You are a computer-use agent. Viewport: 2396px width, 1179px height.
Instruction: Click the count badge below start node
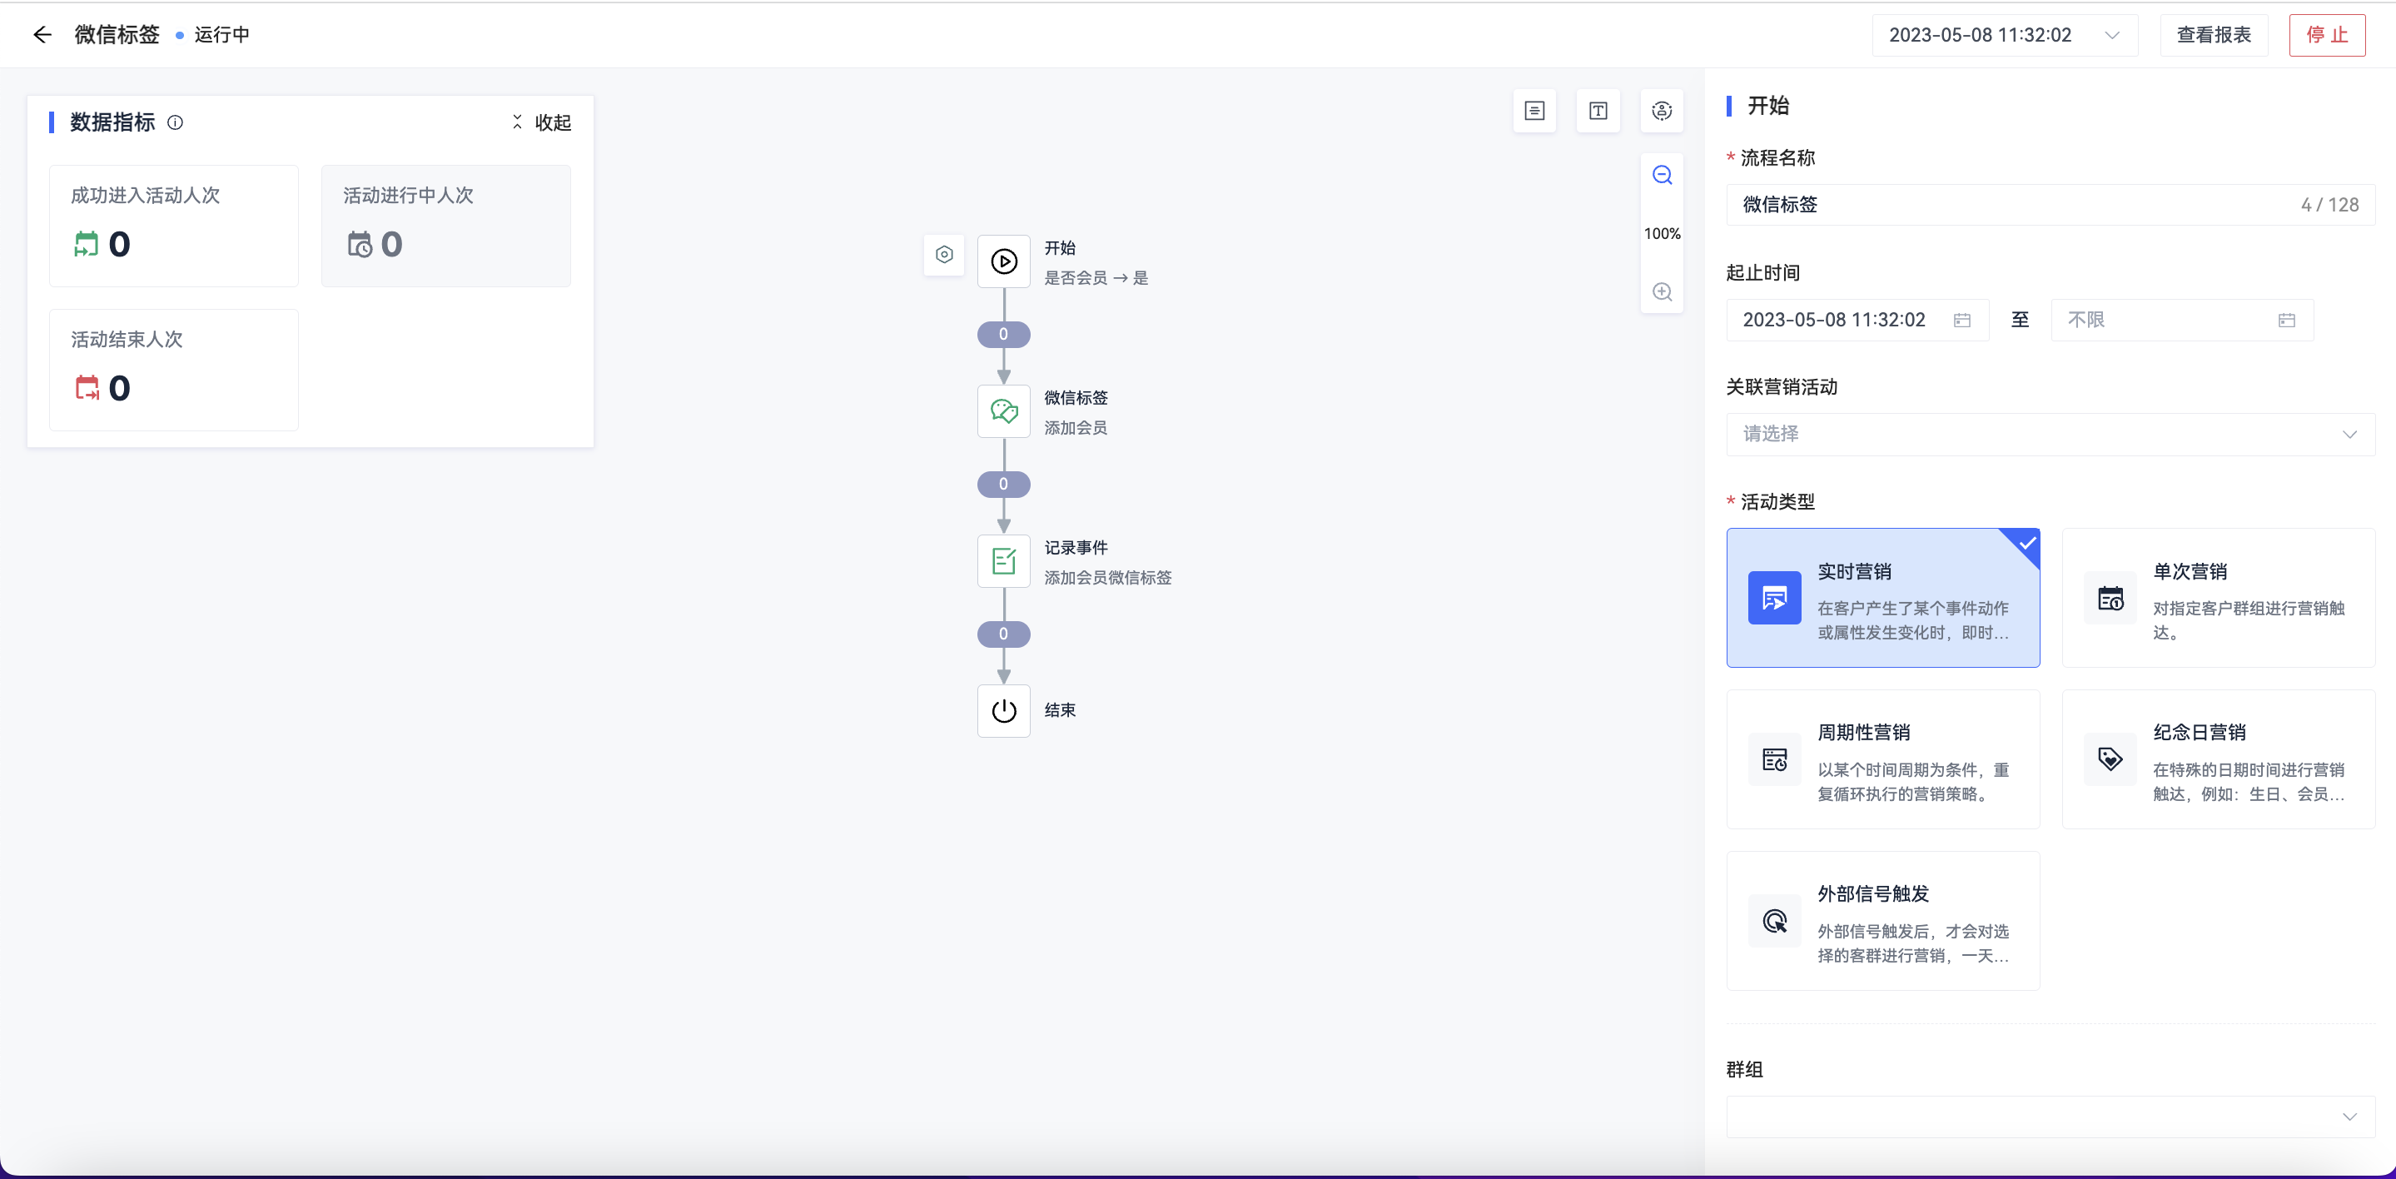(x=1003, y=334)
